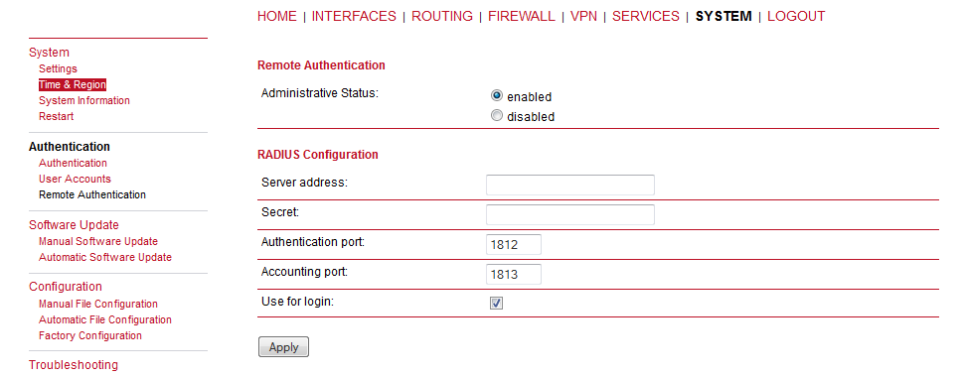Open Automatic File Configuration link
The height and width of the screenshot is (376, 965).
click(105, 319)
